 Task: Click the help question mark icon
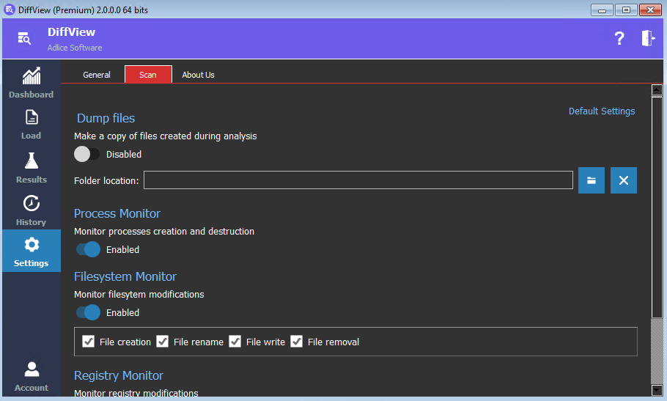619,39
